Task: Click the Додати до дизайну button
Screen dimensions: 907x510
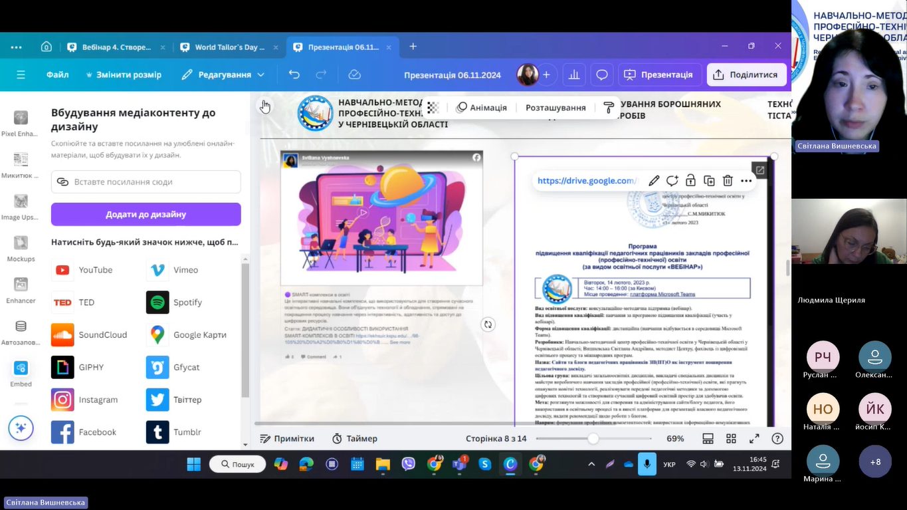Action: pyautogui.click(x=146, y=215)
